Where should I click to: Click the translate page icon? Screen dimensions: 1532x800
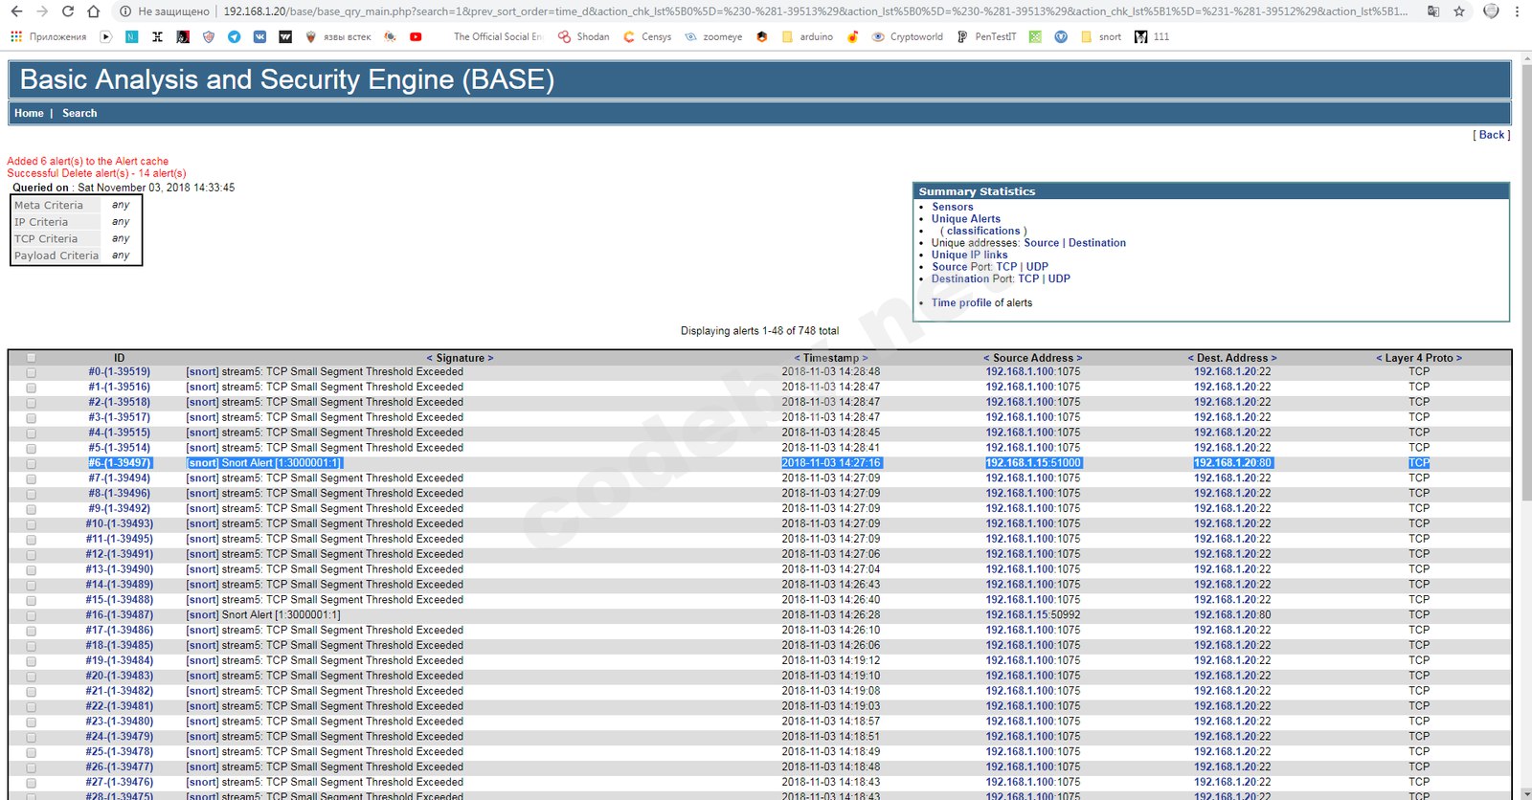[x=1433, y=11]
